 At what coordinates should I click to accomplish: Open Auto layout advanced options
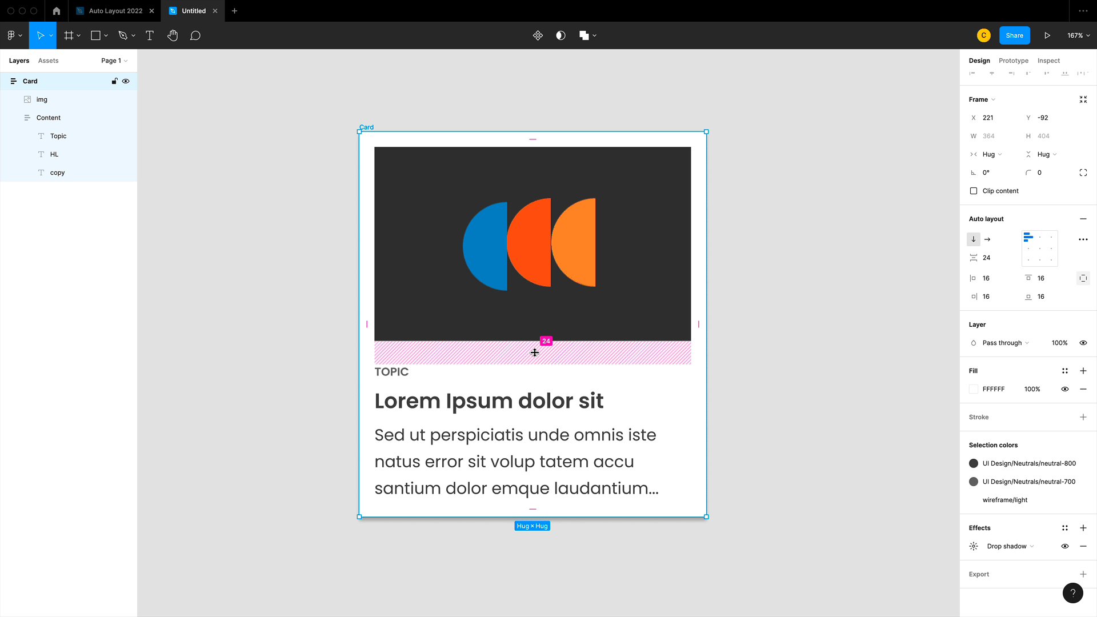pyautogui.click(x=1083, y=239)
